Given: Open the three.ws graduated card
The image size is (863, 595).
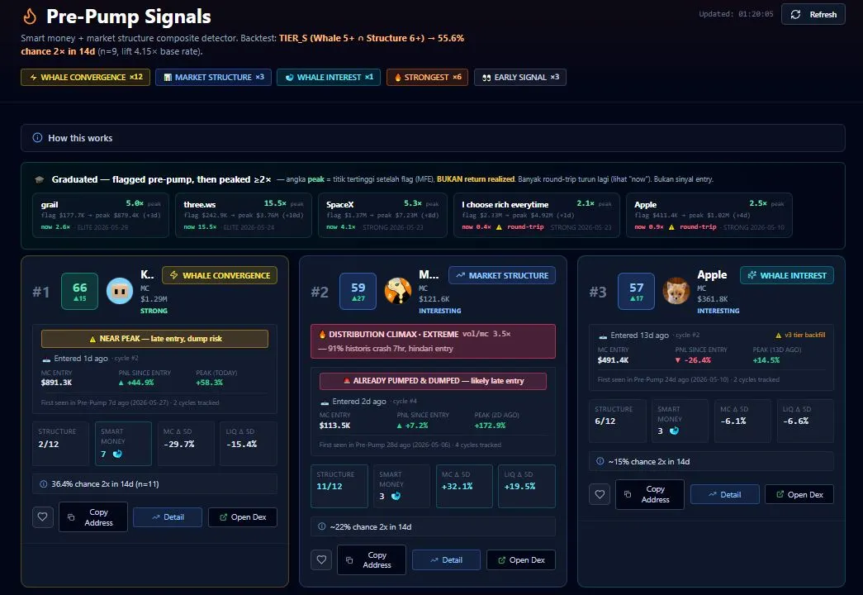Looking at the screenshot, I should pyautogui.click(x=244, y=216).
